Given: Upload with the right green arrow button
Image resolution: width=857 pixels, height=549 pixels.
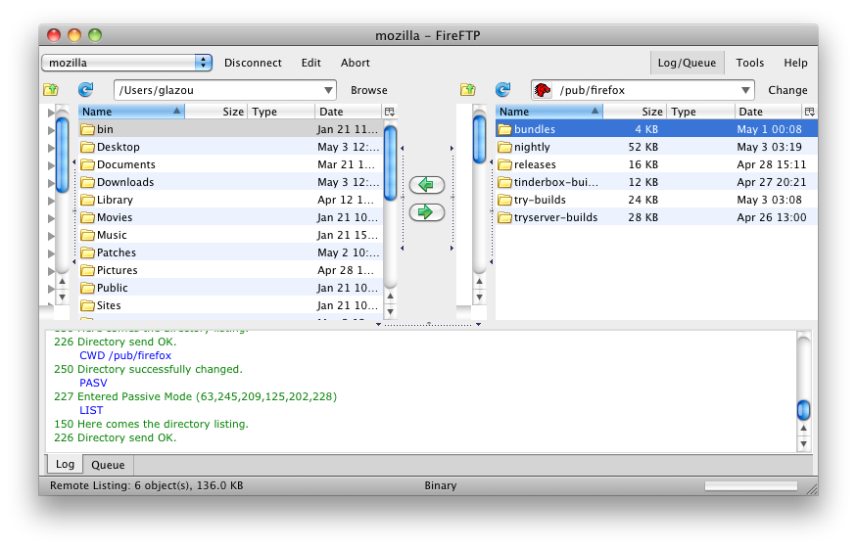Looking at the screenshot, I should [427, 212].
